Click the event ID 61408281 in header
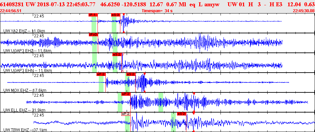This screenshot has width=315, height=132. 12,4
